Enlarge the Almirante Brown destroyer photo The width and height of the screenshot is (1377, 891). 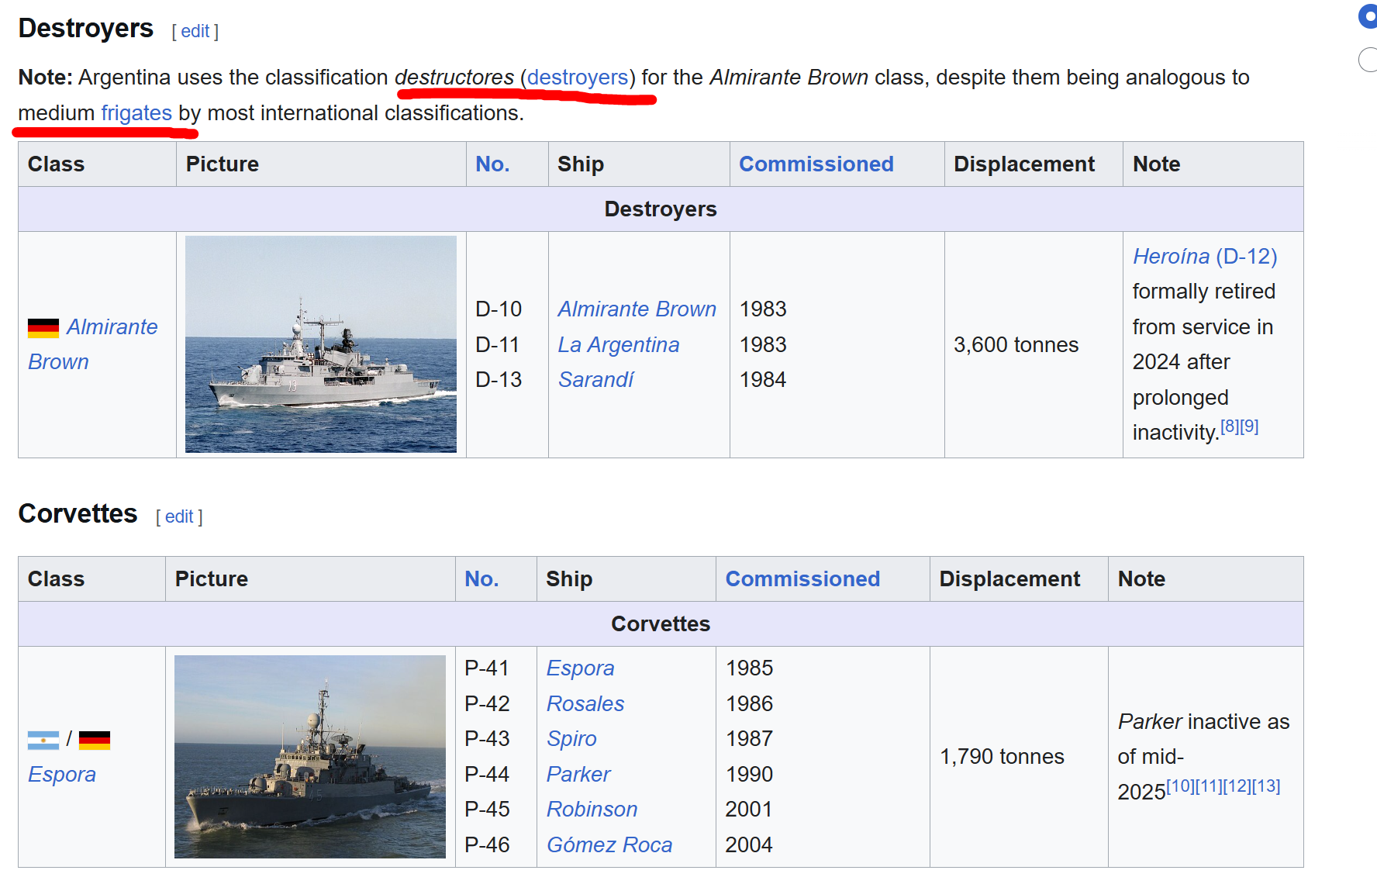[x=321, y=344]
